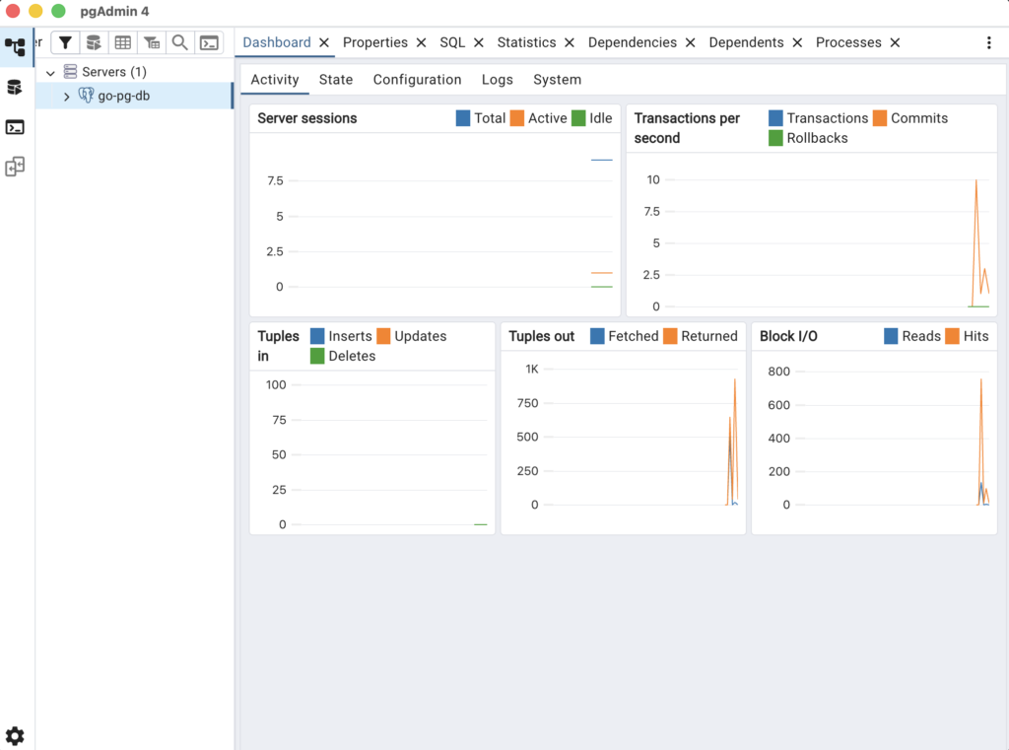Click the View Data grid toolbar icon

tap(122, 42)
